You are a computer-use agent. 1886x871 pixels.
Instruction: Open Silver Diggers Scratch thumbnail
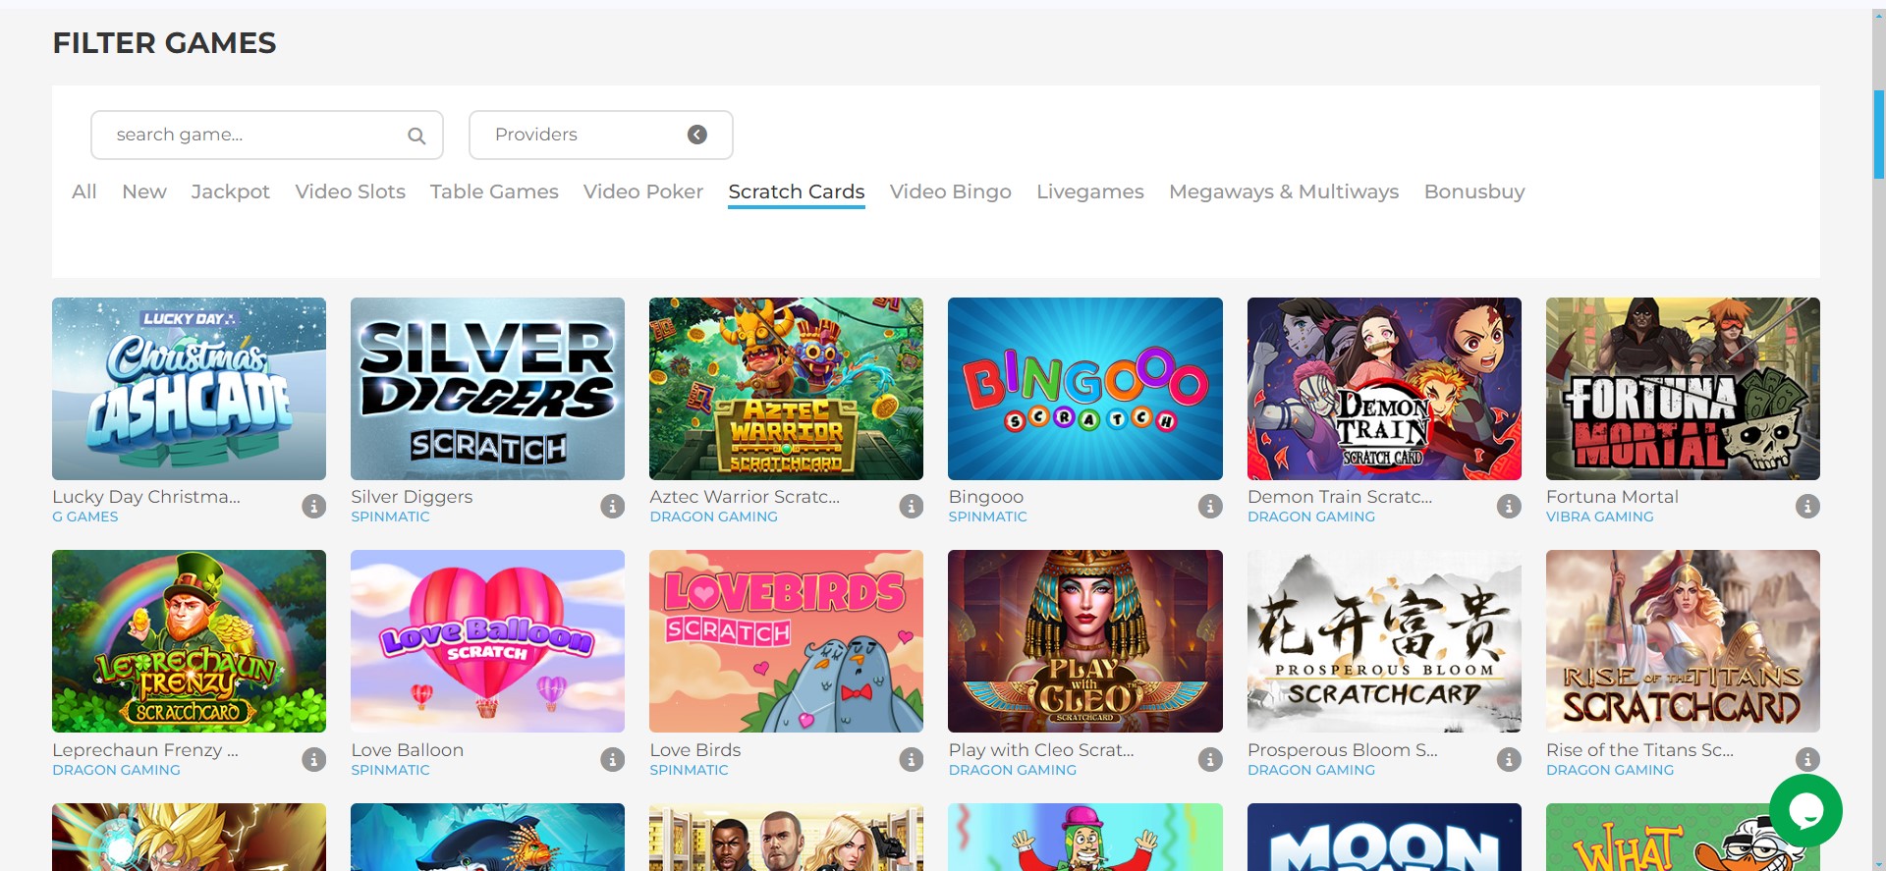click(487, 389)
